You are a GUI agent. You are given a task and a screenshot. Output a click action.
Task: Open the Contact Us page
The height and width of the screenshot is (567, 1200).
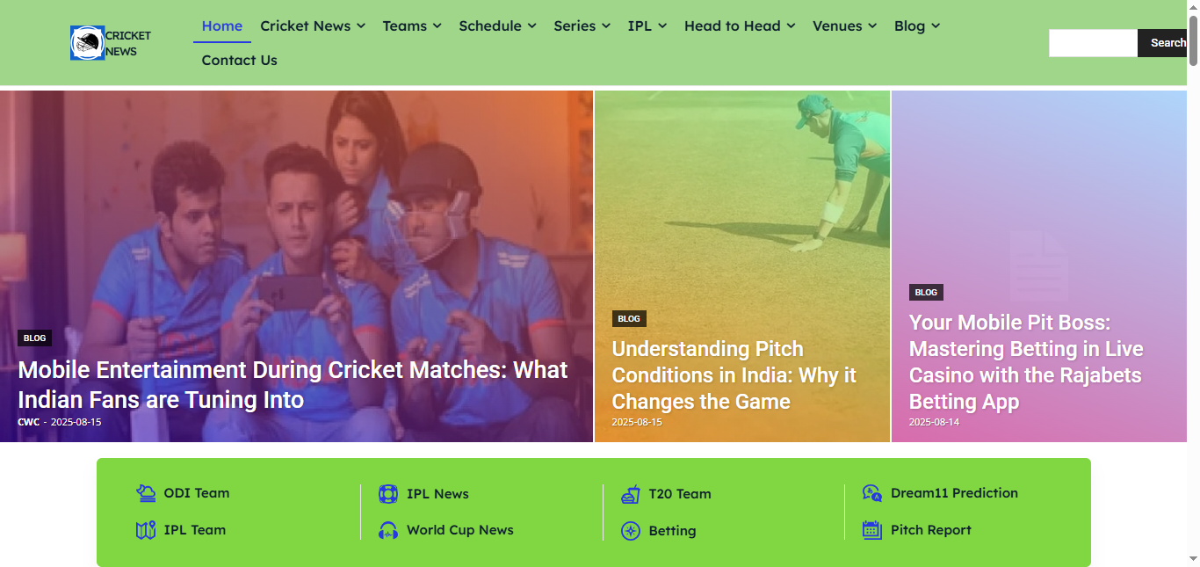[x=239, y=60]
